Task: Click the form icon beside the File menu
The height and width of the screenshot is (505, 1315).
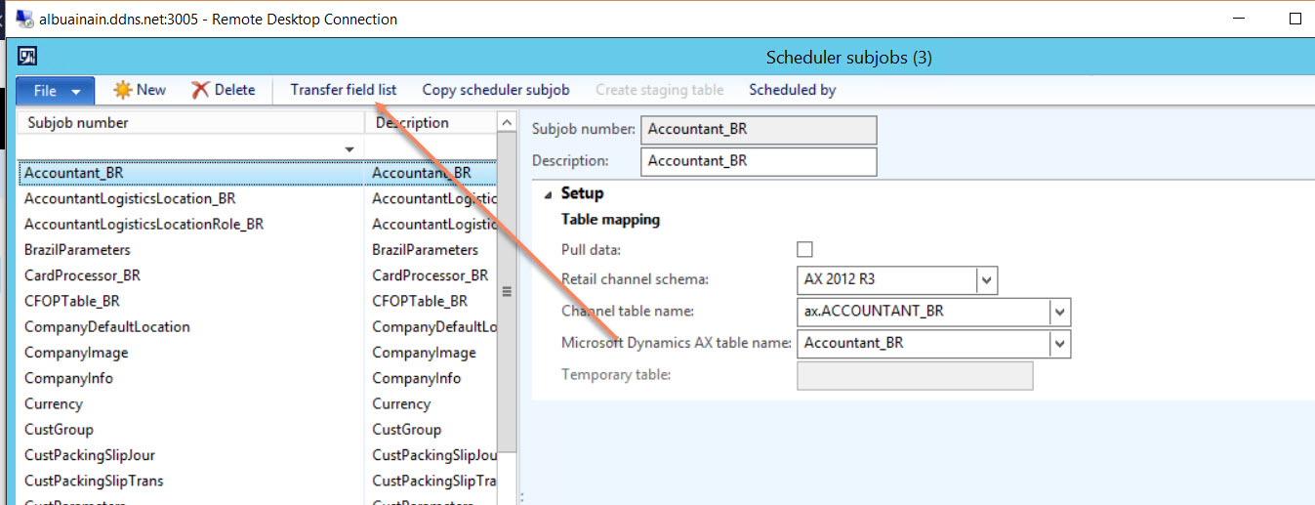Action: (27, 57)
